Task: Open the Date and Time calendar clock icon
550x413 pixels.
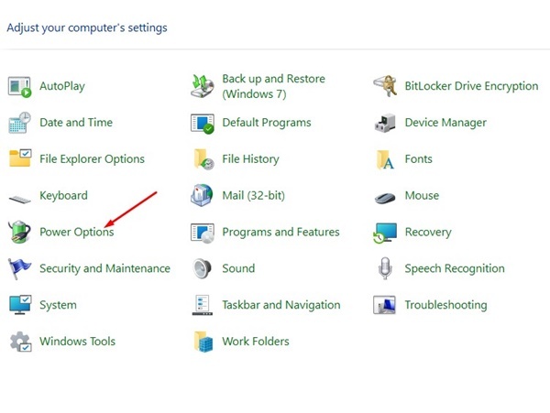Action: click(x=19, y=123)
